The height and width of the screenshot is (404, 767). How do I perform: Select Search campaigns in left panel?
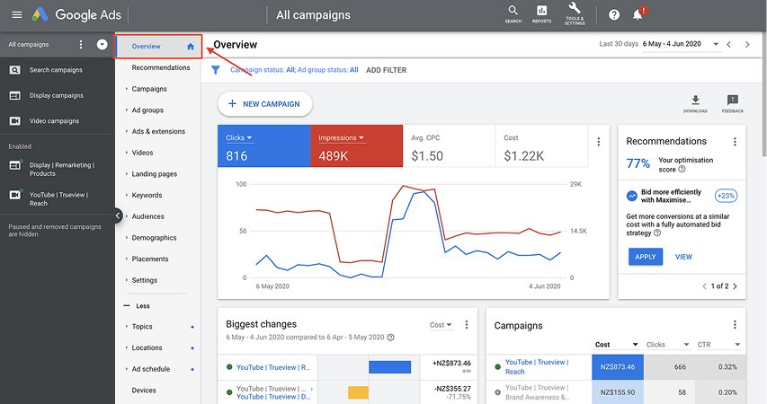(x=56, y=70)
